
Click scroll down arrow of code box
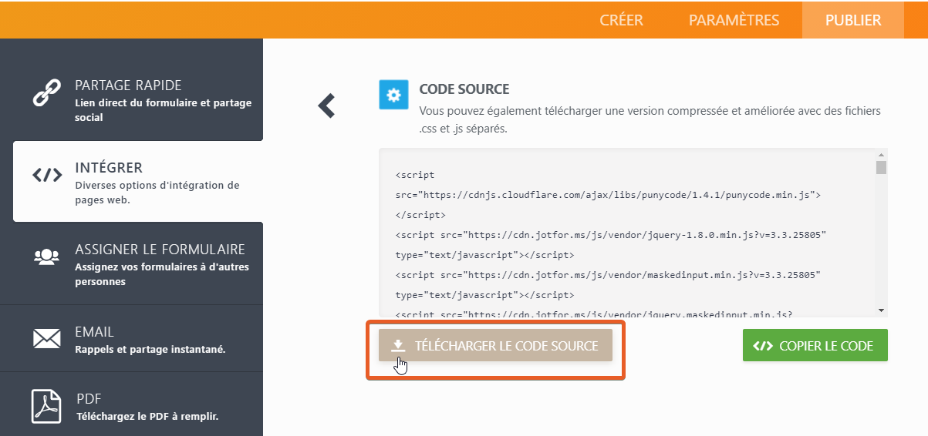881,310
